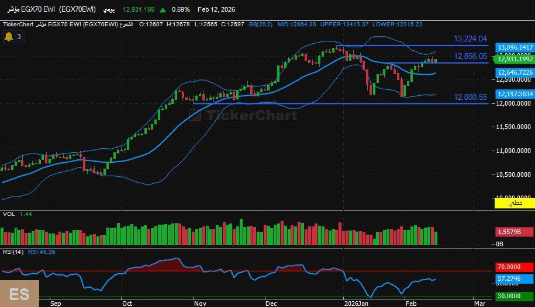The width and height of the screenshot is (535, 307).
Task: Select the 12,856.05 horizontal level line
Action: [x=409, y=62]
